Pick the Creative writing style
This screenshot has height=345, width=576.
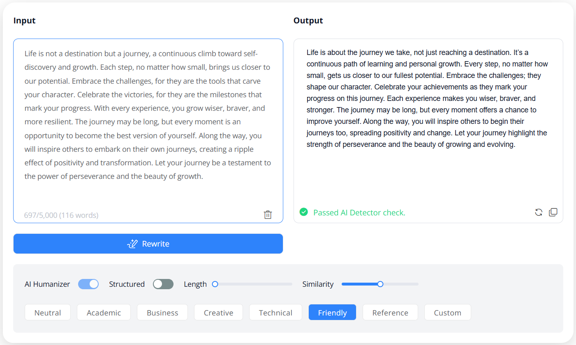(218, 312)
